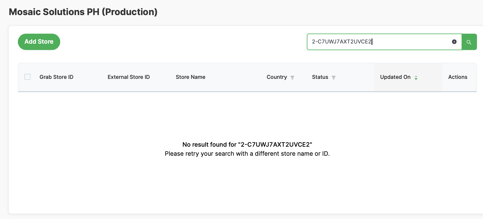
Task: Select the Store Name column header
Action: [190, 77]
